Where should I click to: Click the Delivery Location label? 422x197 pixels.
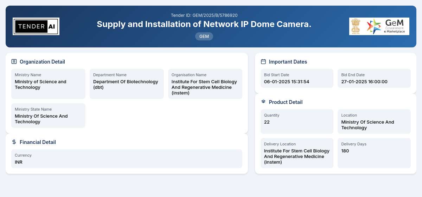(x=280, y=144)
